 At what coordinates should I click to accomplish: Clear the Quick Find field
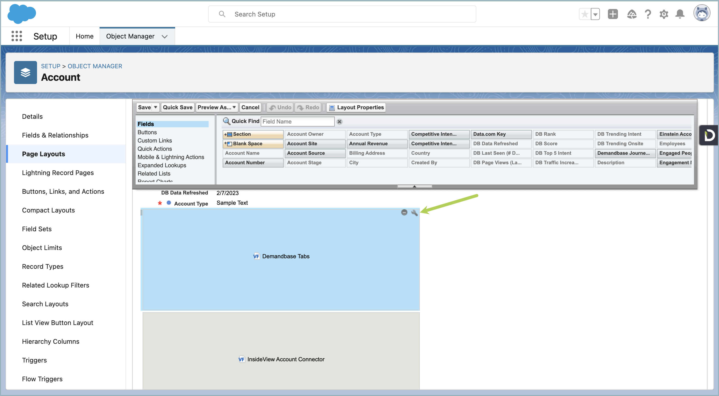(x=339, y=121)
